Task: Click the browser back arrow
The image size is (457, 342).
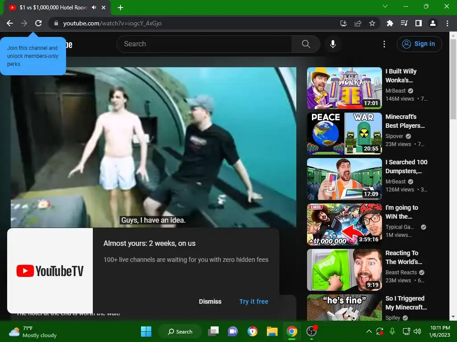Action: pyautogui.click(x=10, y=23)
